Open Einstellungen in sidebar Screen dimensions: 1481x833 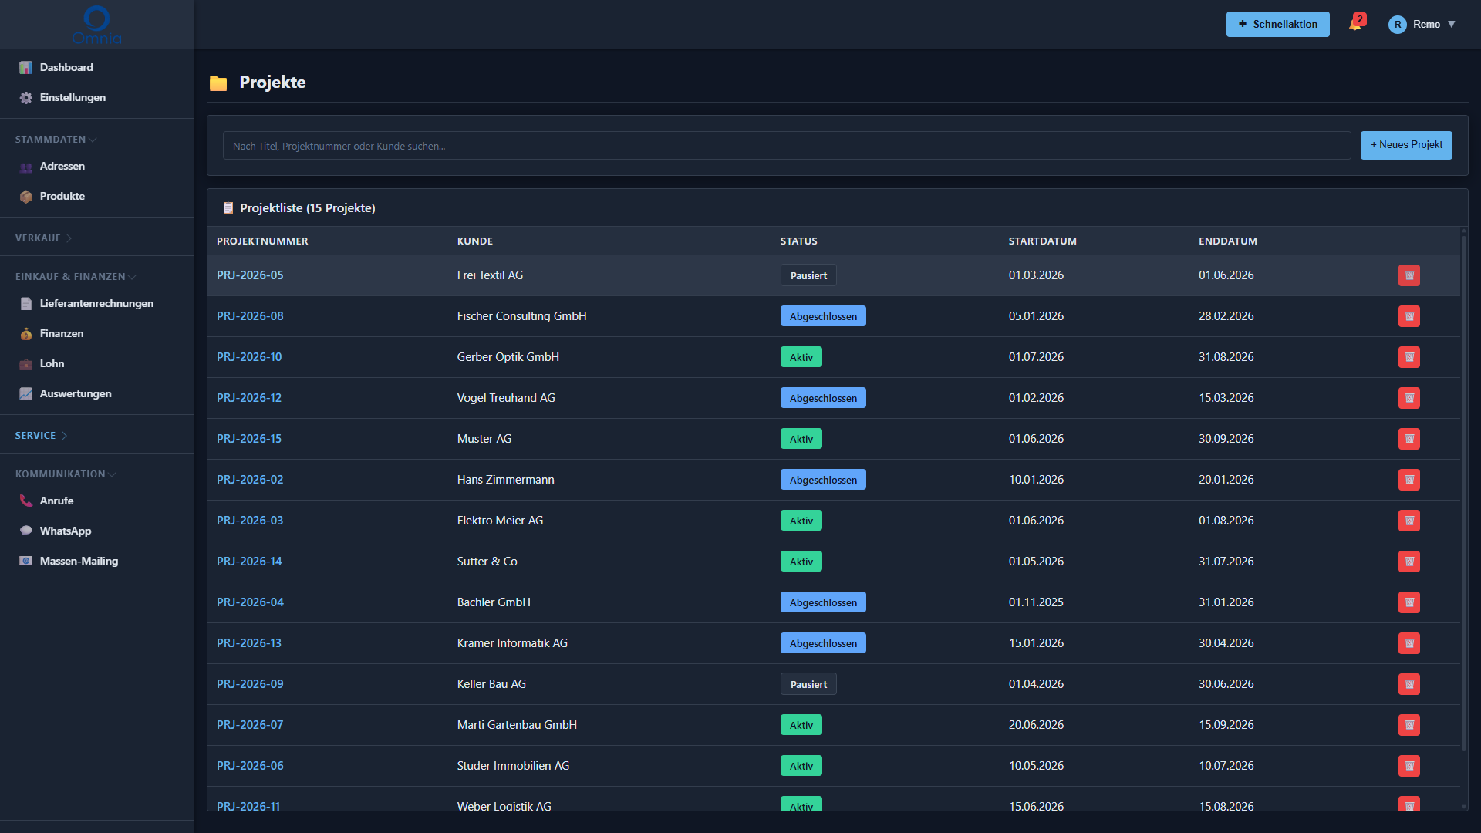tap(73, 98)
